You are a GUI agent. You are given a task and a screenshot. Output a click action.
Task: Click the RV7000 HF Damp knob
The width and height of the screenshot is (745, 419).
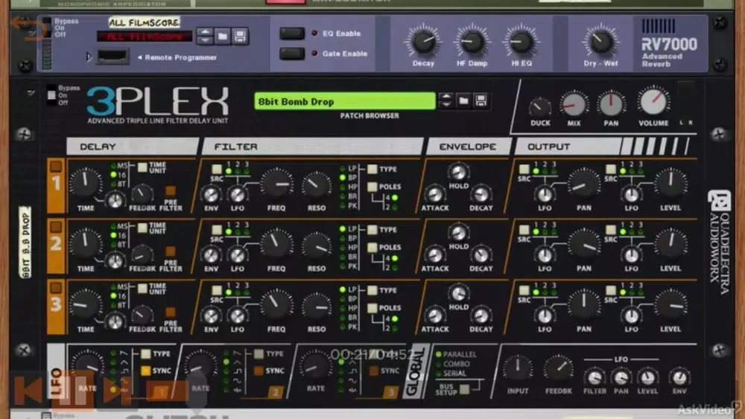click(472, 41)
